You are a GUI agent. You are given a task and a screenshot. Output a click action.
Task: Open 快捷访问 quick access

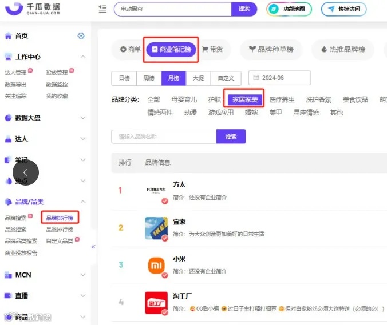(x=344, y=9)
